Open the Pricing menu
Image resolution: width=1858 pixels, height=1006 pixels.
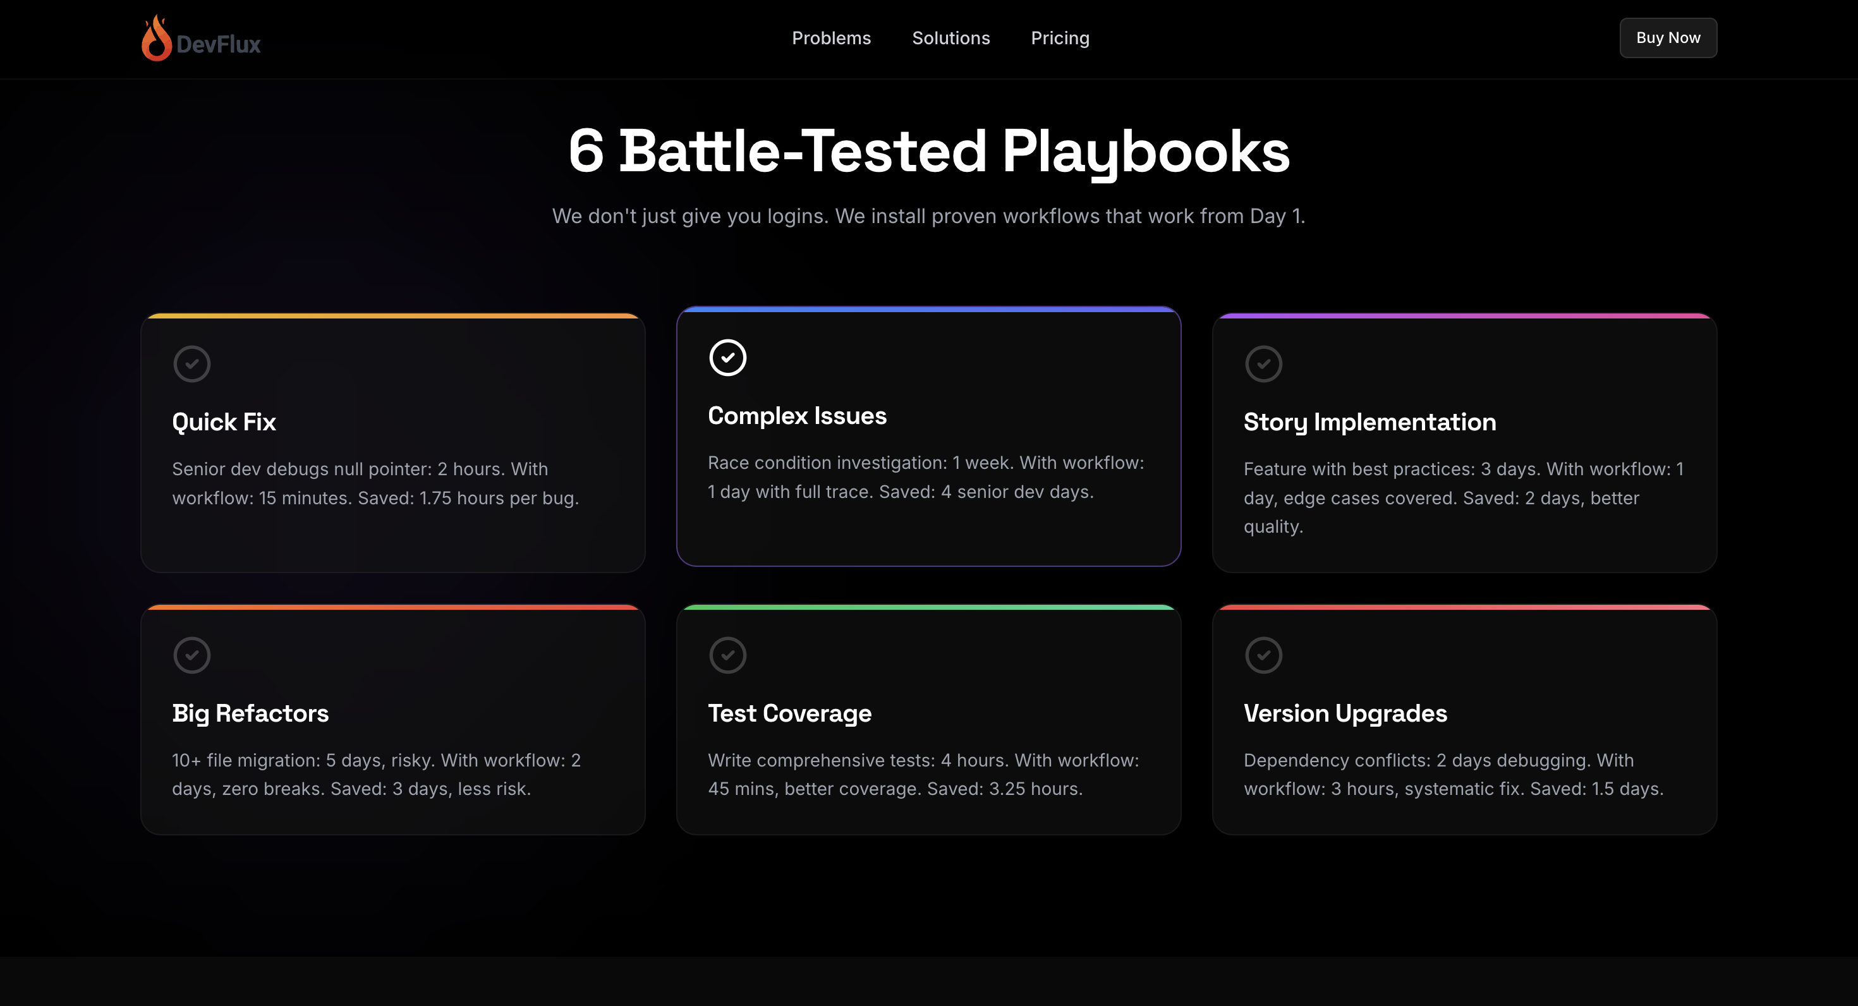(x=1060, y=37)
